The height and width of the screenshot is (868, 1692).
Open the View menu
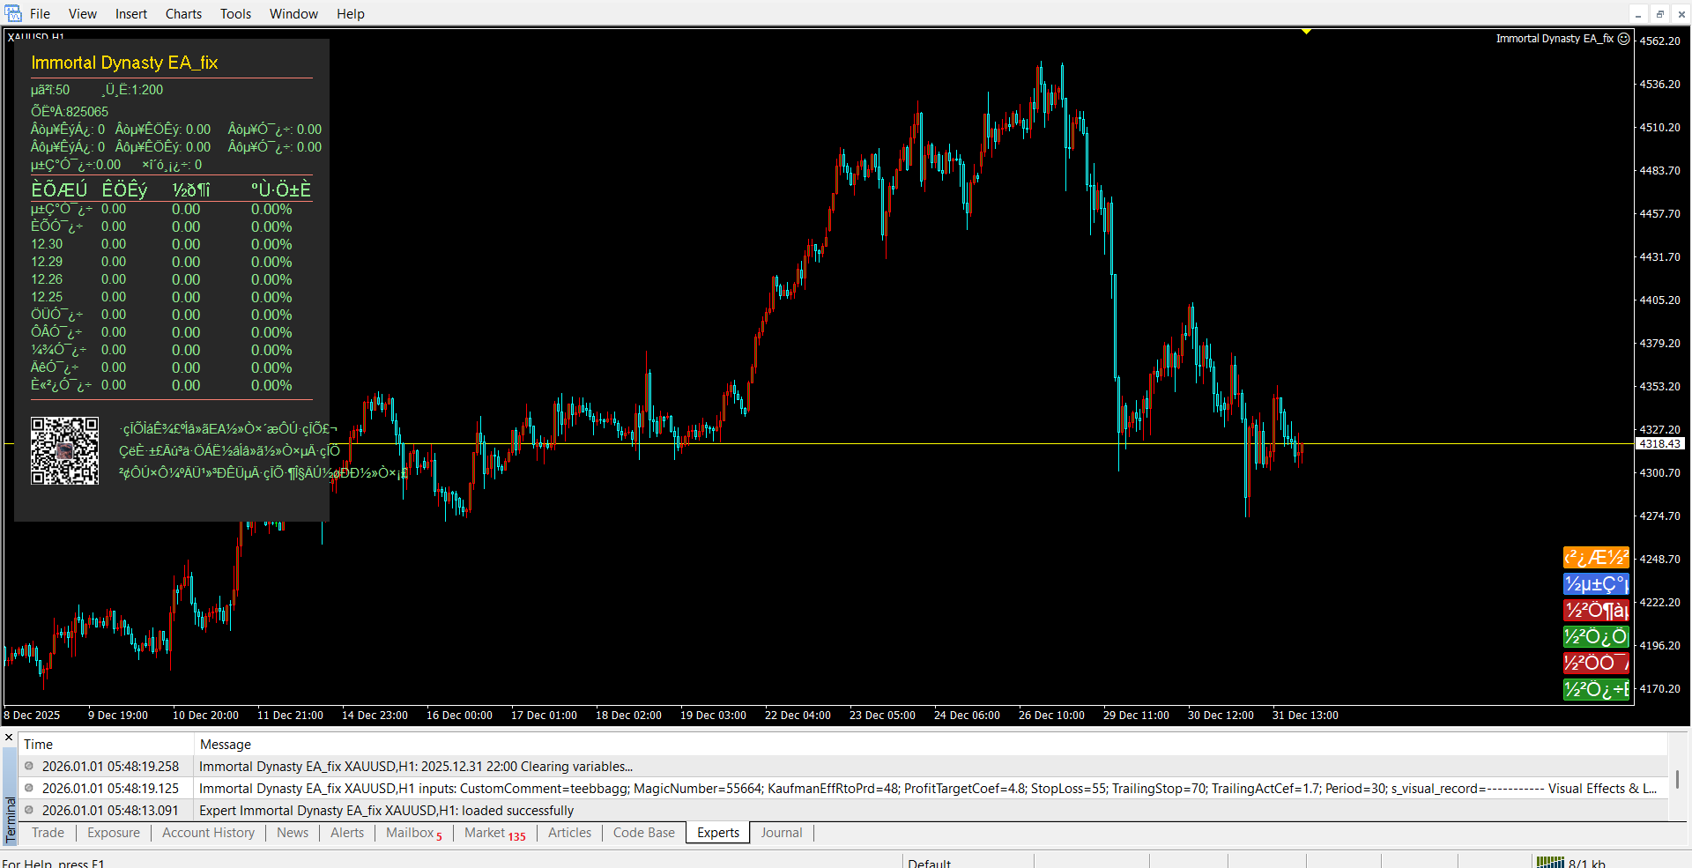(x=83, y=13)
